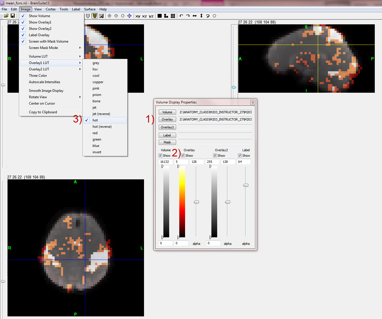Open the Help menu
This screenshot has height=319, width=382.
[x=103, y=9]
